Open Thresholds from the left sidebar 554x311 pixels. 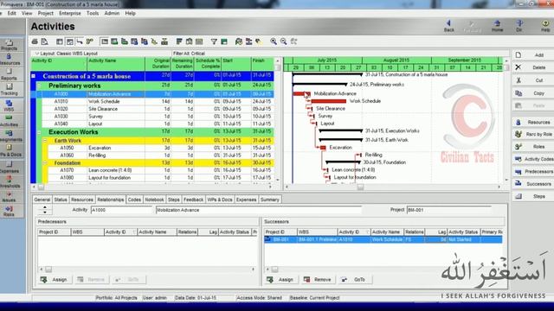(10, 182)
